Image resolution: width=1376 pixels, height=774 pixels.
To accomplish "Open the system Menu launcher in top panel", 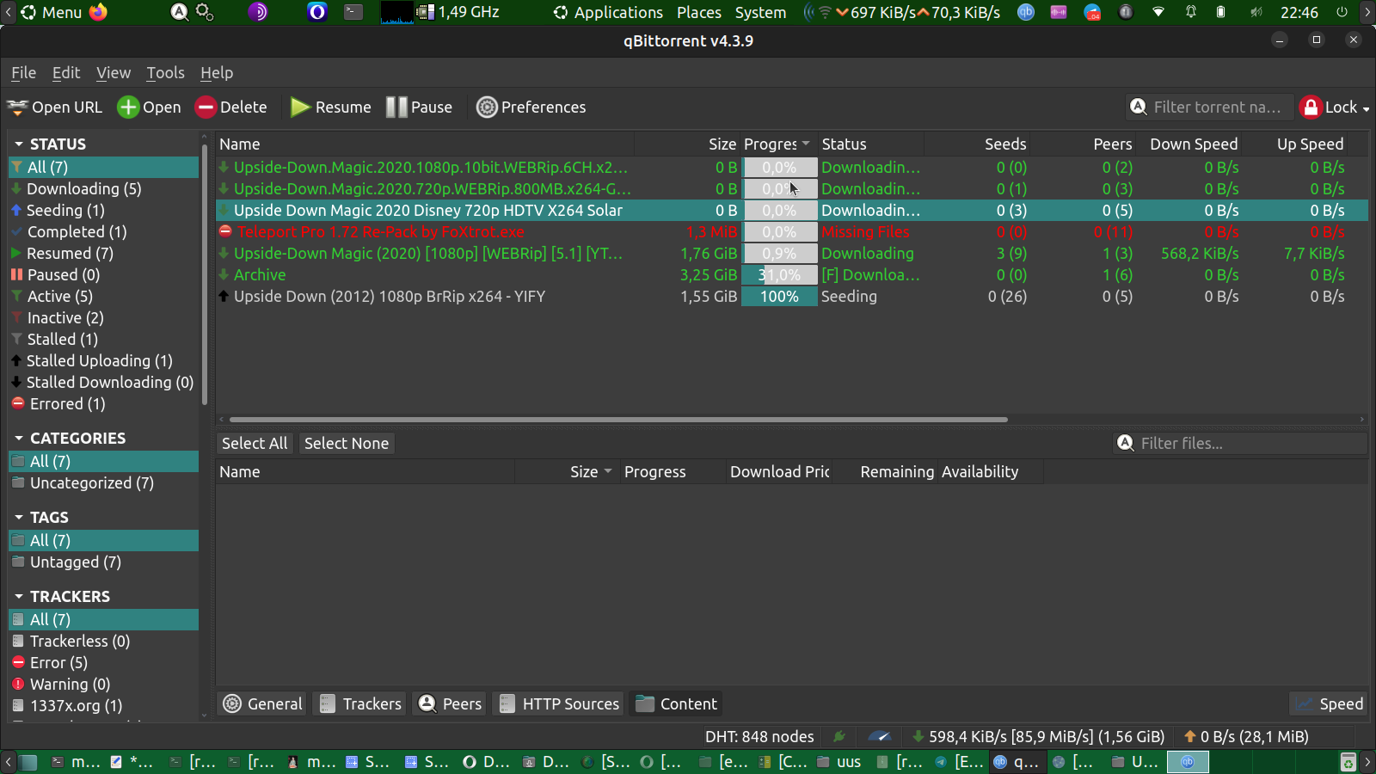I will click(x=52, y=13).
